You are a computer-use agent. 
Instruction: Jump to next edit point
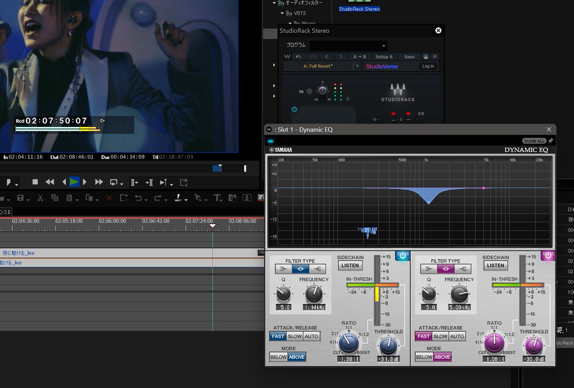[149, 182]
